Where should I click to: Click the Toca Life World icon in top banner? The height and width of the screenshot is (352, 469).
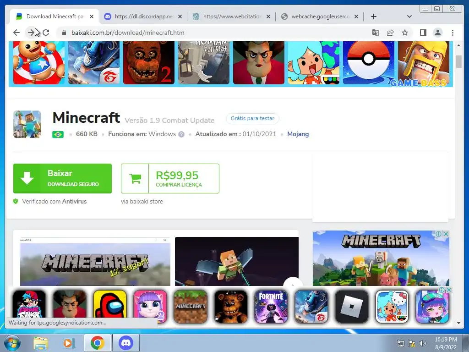[x=314, y=63]
